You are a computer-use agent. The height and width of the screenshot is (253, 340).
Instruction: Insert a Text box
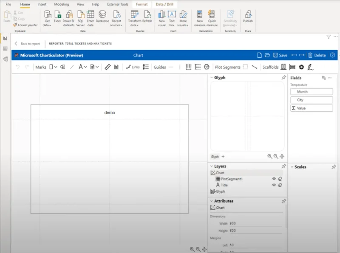pos(172,19)
